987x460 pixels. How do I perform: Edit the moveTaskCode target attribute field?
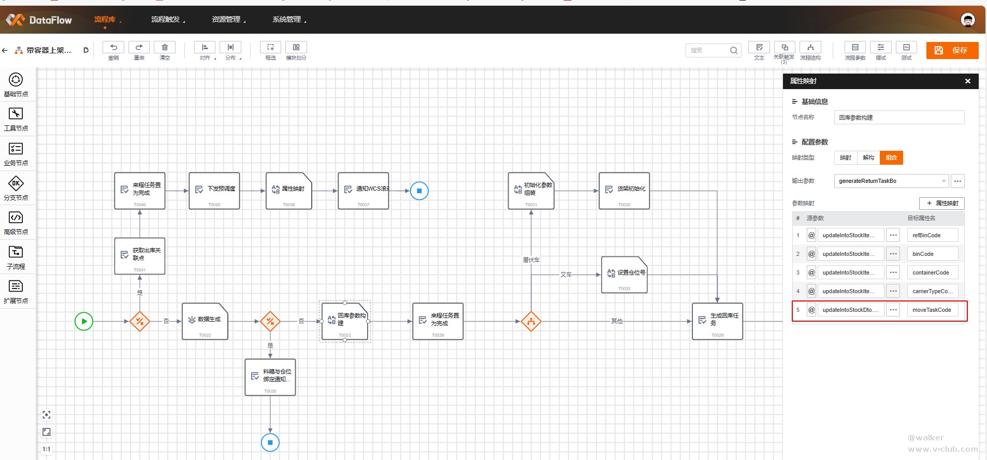(933, 310)
